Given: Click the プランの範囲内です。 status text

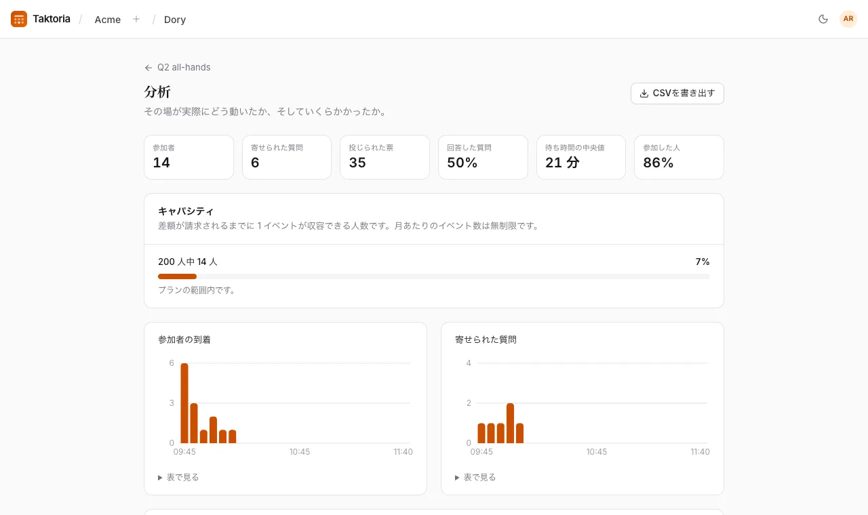Looking at the screenshot, I should [197, 290].
